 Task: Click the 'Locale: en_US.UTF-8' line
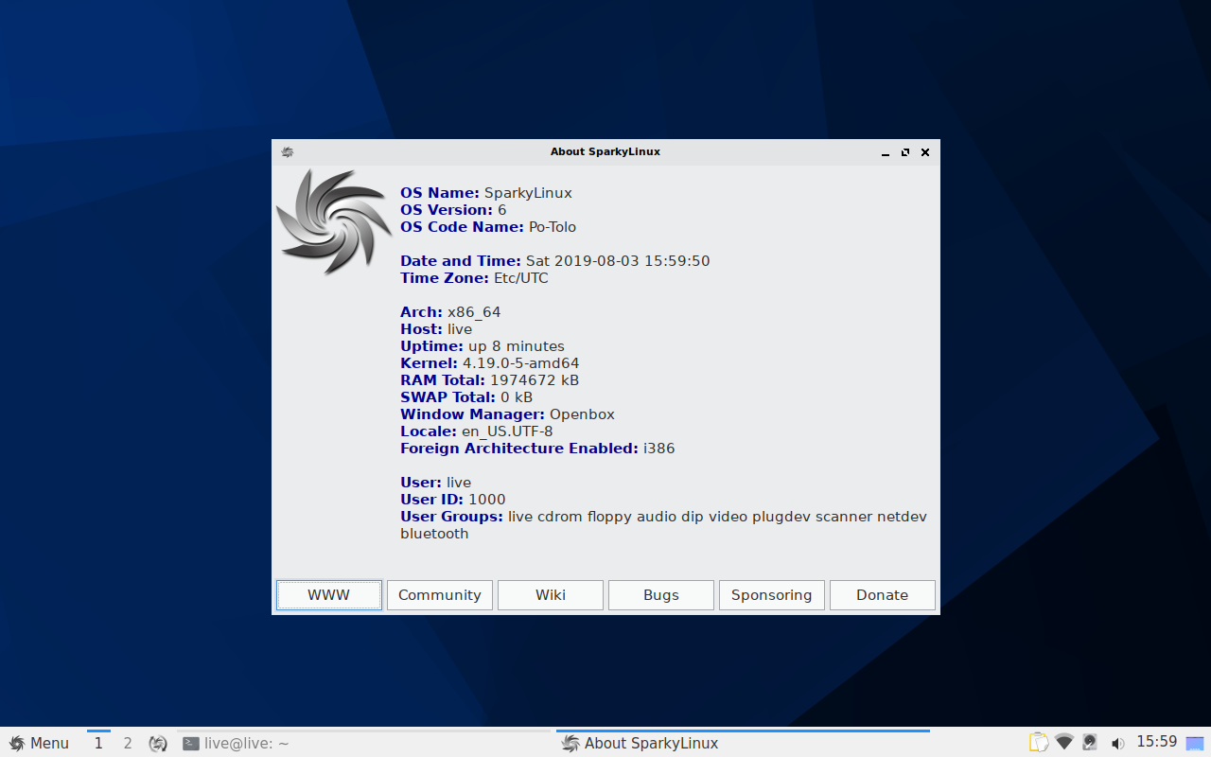[477, 431]
